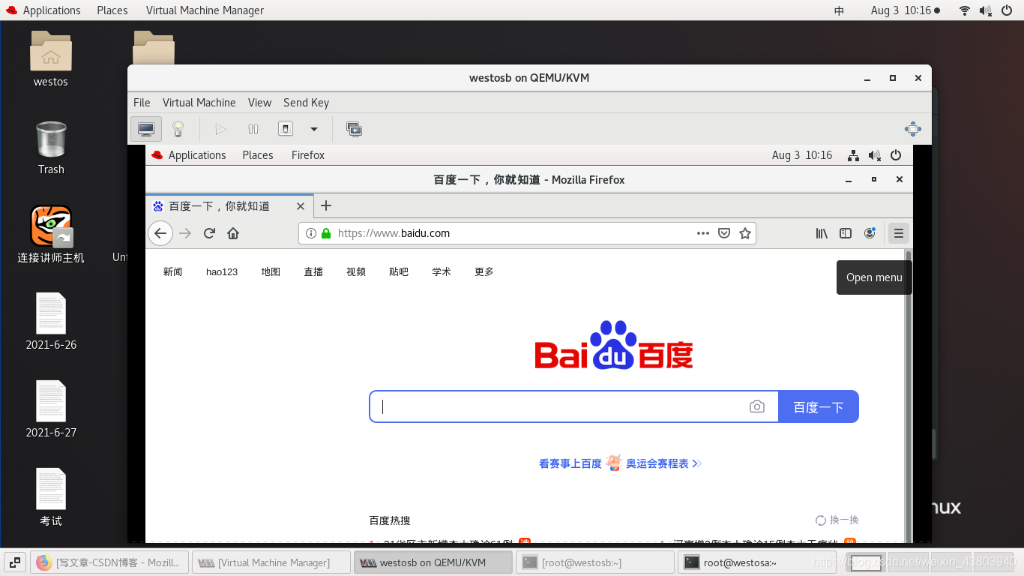Open 连接讲师主机 desktop shortcut
Viewport: 1024px width, 576px height.
[51, 234]
